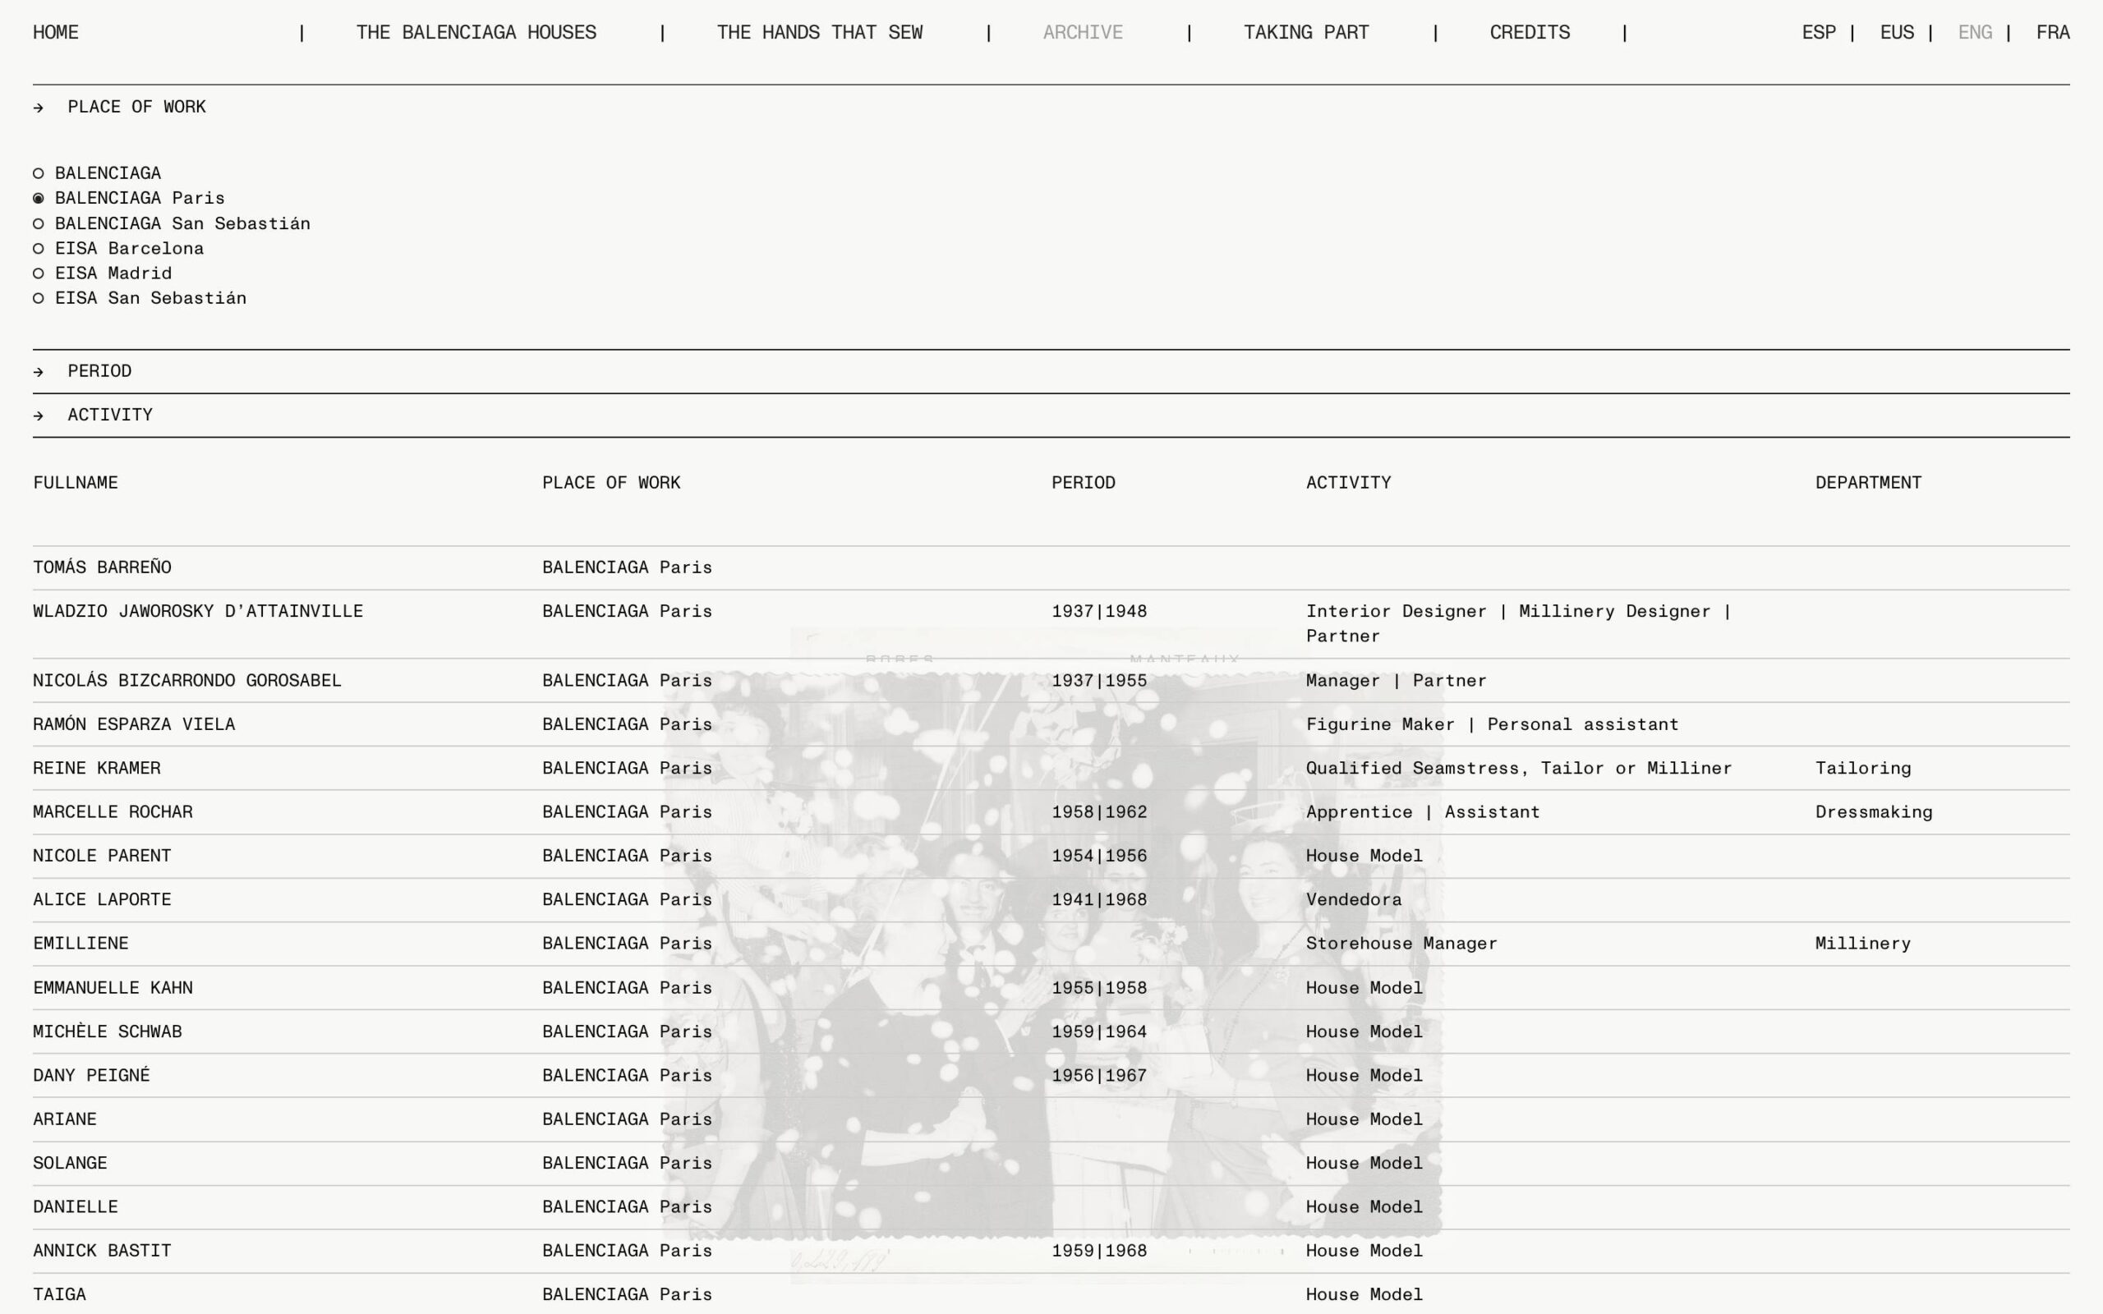The width and height of the screenshot is (2103, 1314).
Task: Click the Vendedora activity cell
Action: click(x=1354, y=900)
